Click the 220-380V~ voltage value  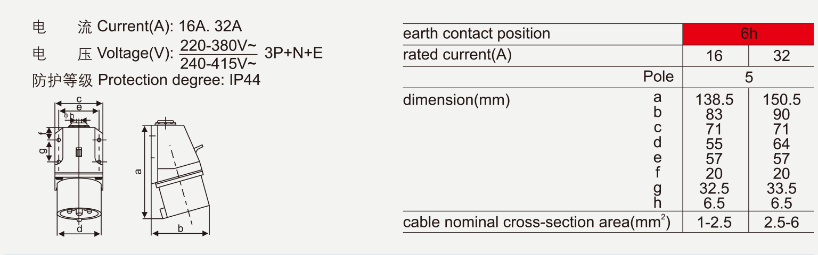pyautogui.click(x=218, y=45)
